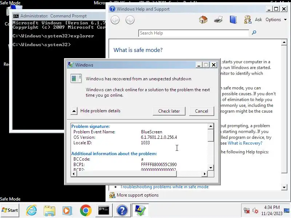Image resolution: width=291 pixels, height=218 pixels.
Task: Minimize the Windows problem dialog
Action: tap(199, 65)
